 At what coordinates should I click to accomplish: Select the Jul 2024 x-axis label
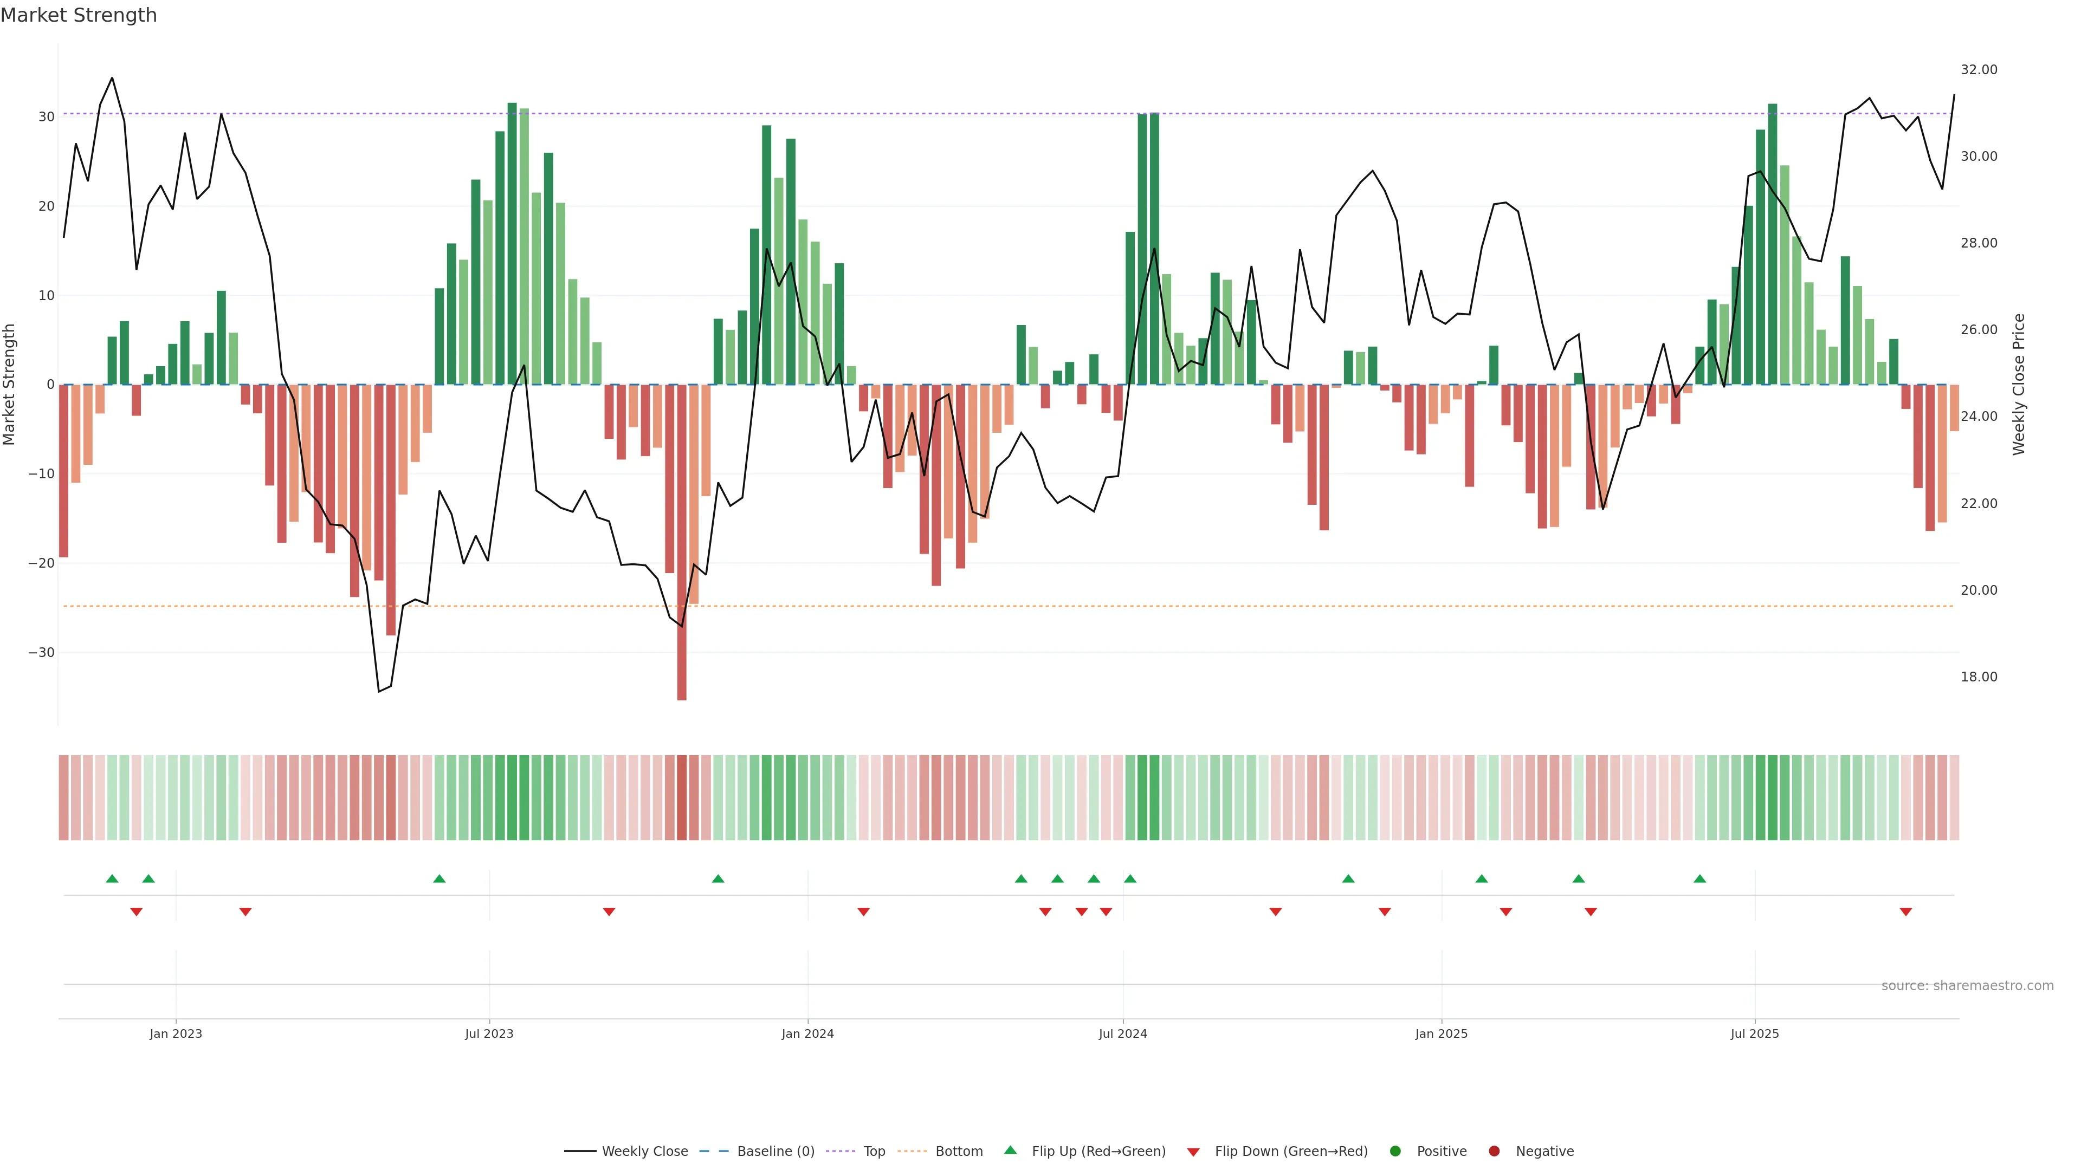1122,1033
